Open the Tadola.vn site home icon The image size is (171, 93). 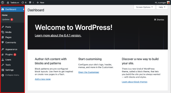(8, 3)
